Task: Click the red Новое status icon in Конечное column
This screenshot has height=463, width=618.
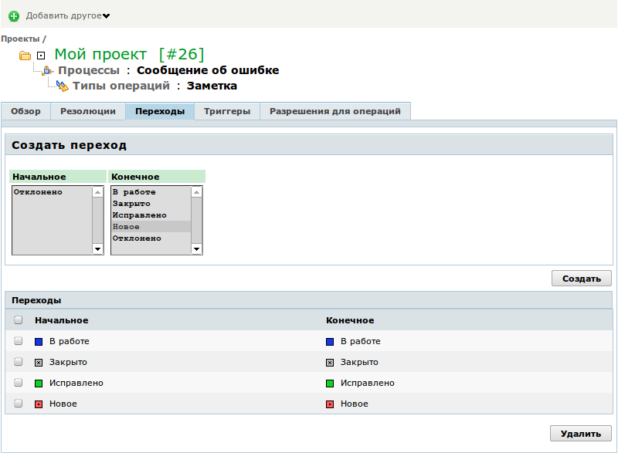Action: 330,404
